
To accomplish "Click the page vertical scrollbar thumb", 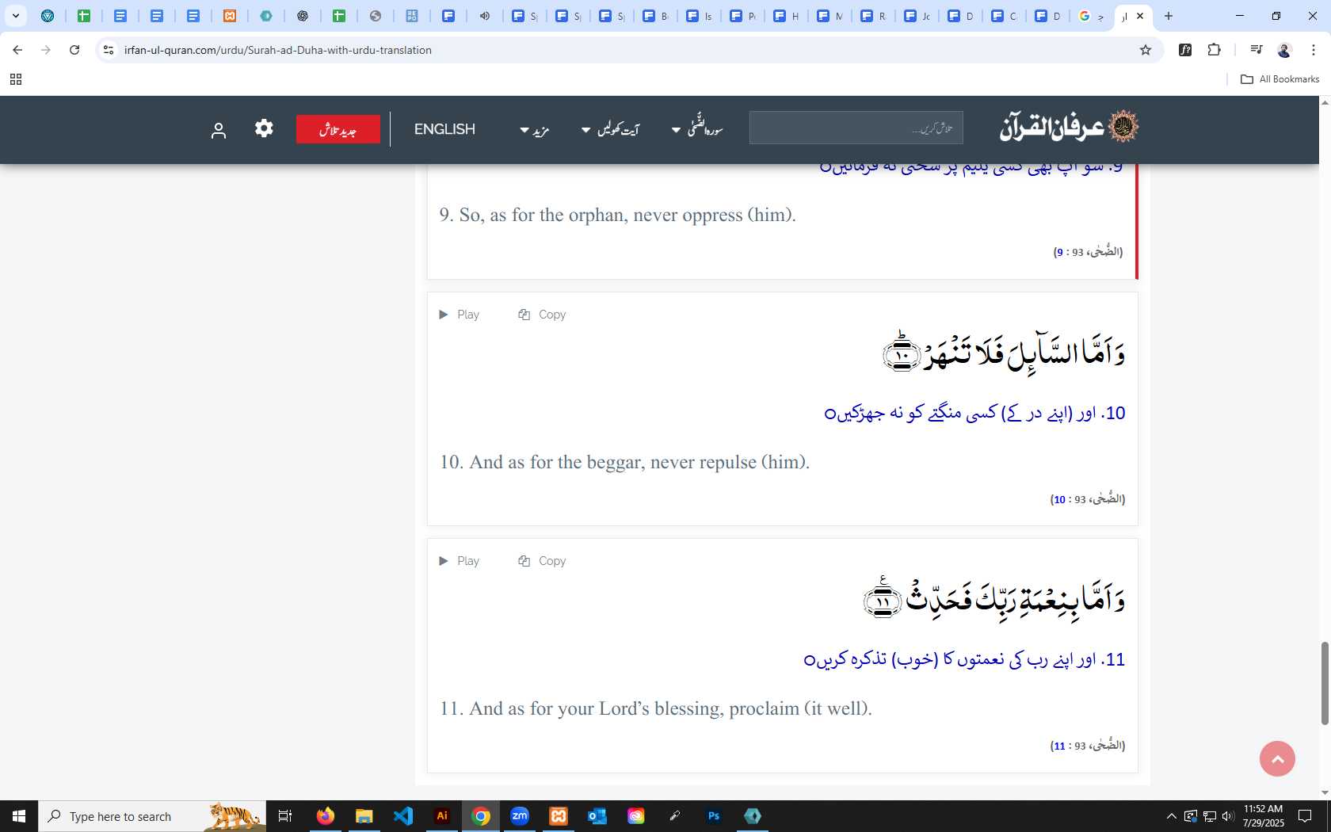I will tap(1324, 683).
